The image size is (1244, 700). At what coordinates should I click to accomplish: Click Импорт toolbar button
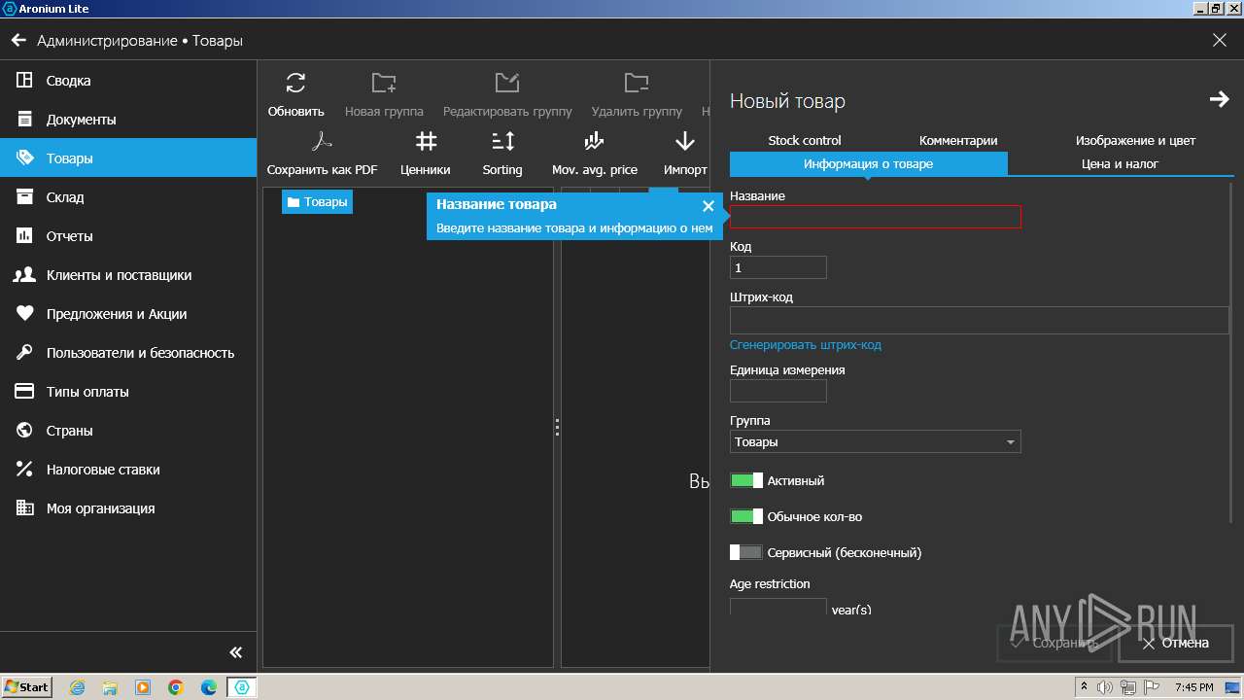pos(685,154)
